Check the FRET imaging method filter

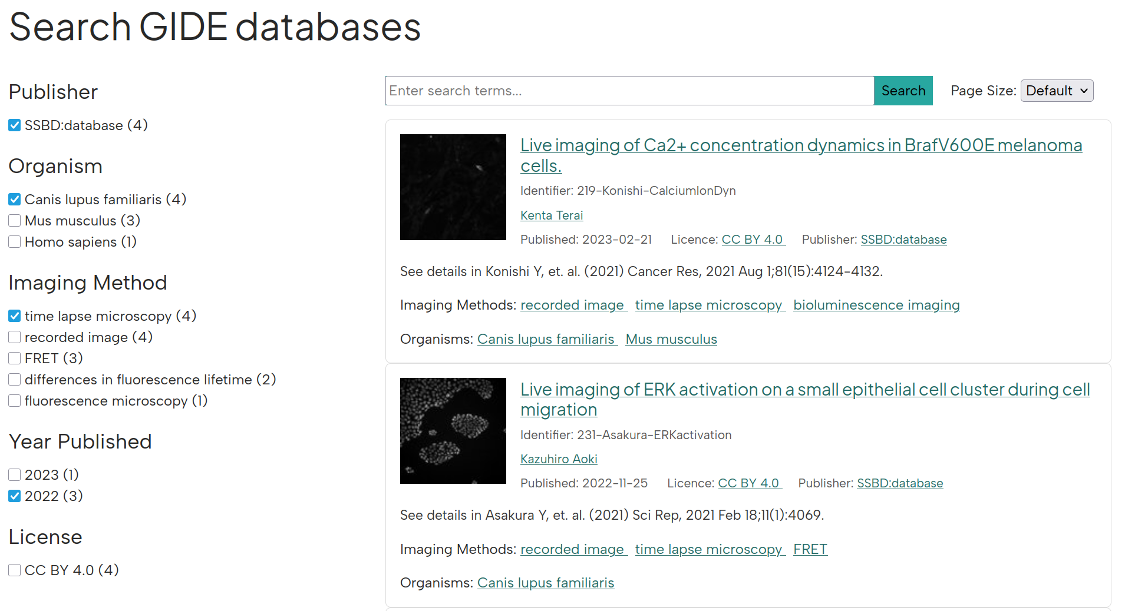(x=15, y=358)
